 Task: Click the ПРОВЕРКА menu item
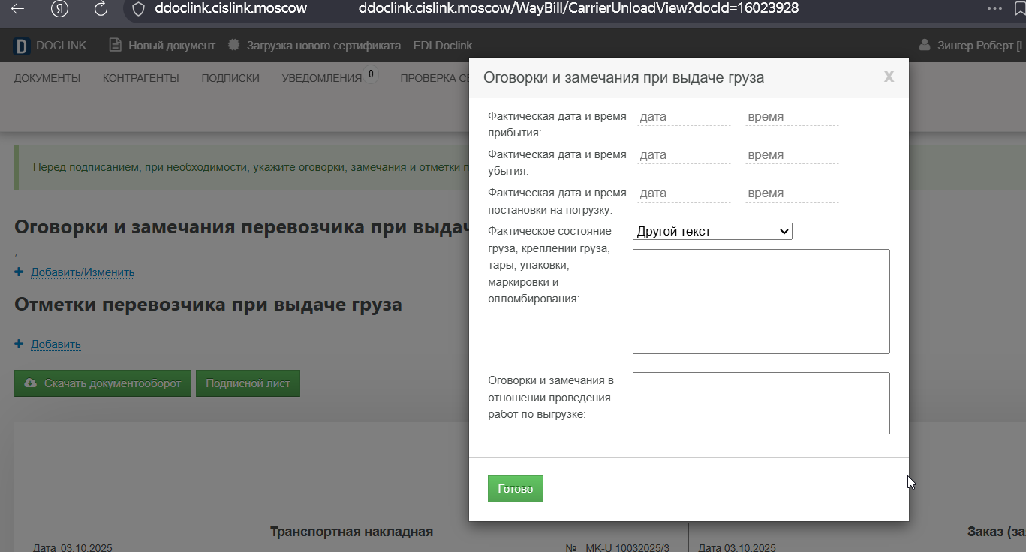click(x=435, y=78)
